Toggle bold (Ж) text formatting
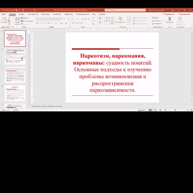The width and height of the screenshot is (193, 193). (37, 23)
